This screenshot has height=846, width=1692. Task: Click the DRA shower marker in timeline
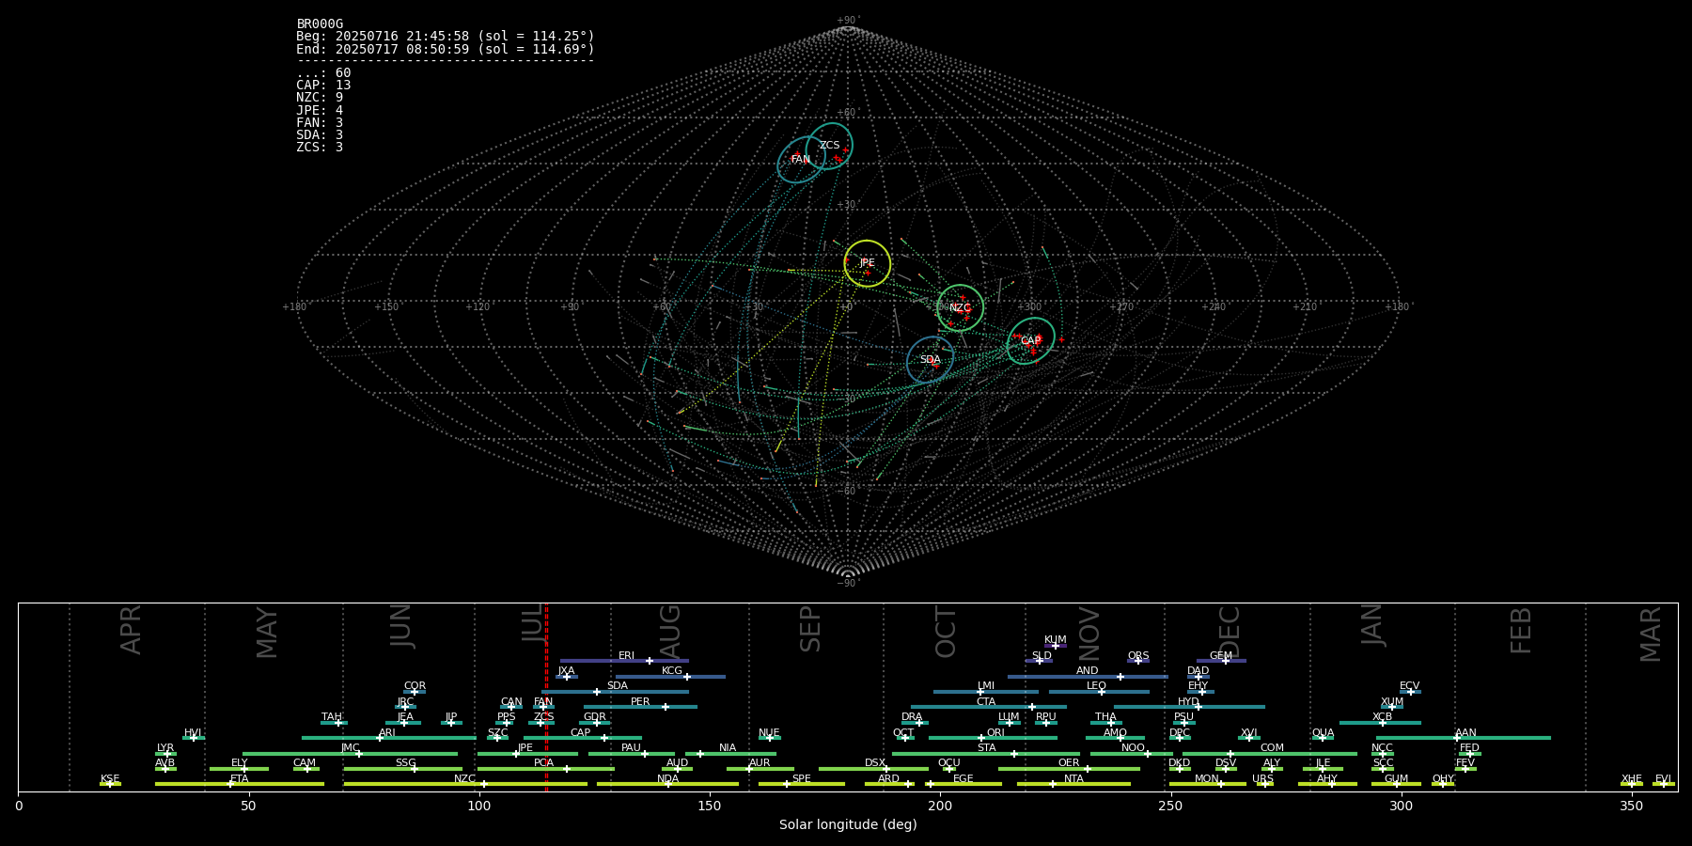click(x=915, y=723)
